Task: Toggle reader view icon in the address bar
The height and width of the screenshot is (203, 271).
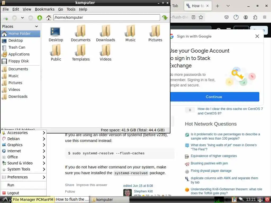Action: [193, 17]
